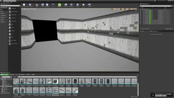Click the Content Browser vertical scrollbar
The height and width of the screenshot is (98, 174).
[x=138, y=89]
